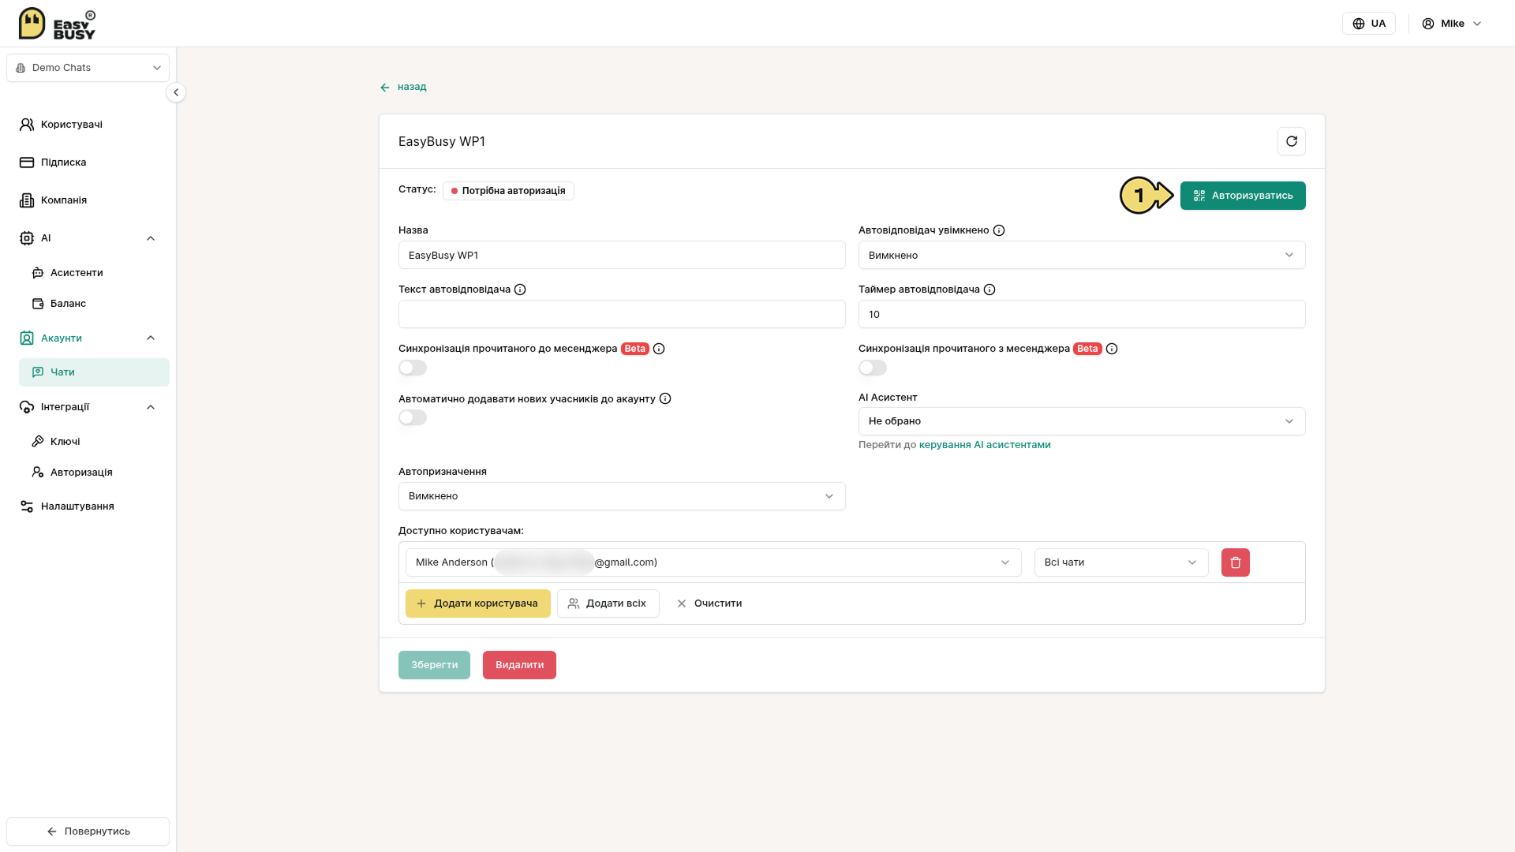
Task: Follow the керування AI асистентами link
Action: 985,445
